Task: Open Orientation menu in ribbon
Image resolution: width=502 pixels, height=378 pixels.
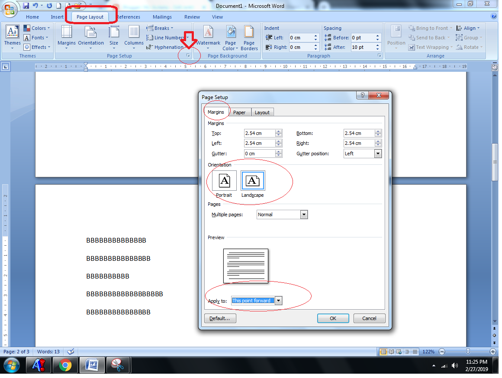Action: click(x=91, y=38)
